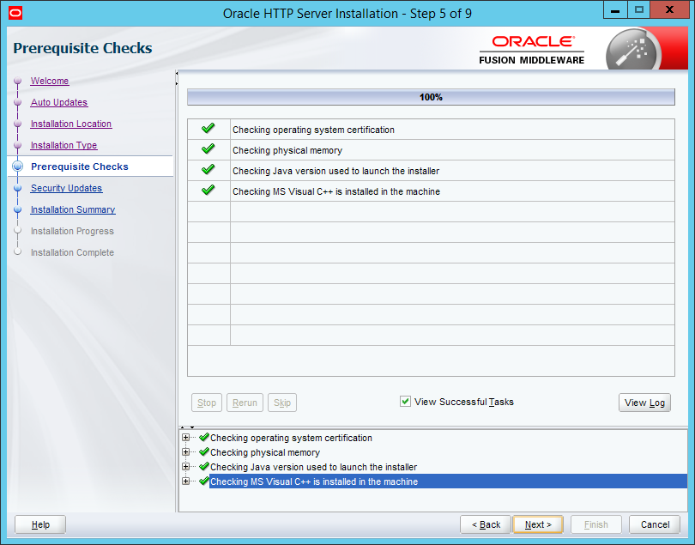
Task: Expand the Java version check tree node
Action: 186,467
